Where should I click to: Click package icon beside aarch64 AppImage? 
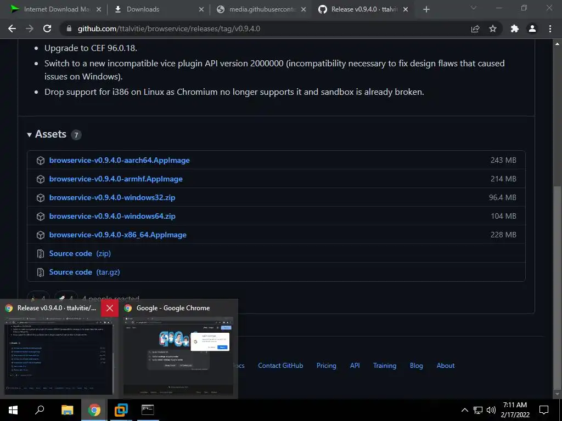pos(41,161)
